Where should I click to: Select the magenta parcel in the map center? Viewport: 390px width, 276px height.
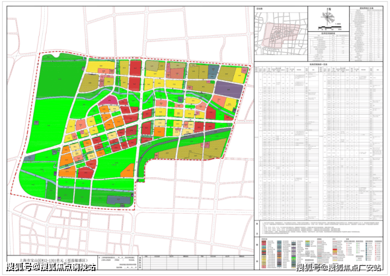click(112, 100)
